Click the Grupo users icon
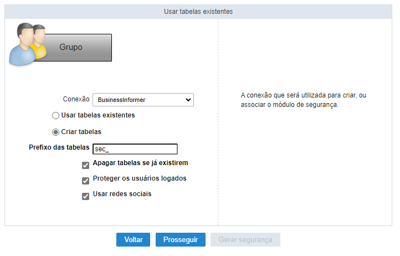Screen dimensions: 400x256 click(x=28, y=44)
